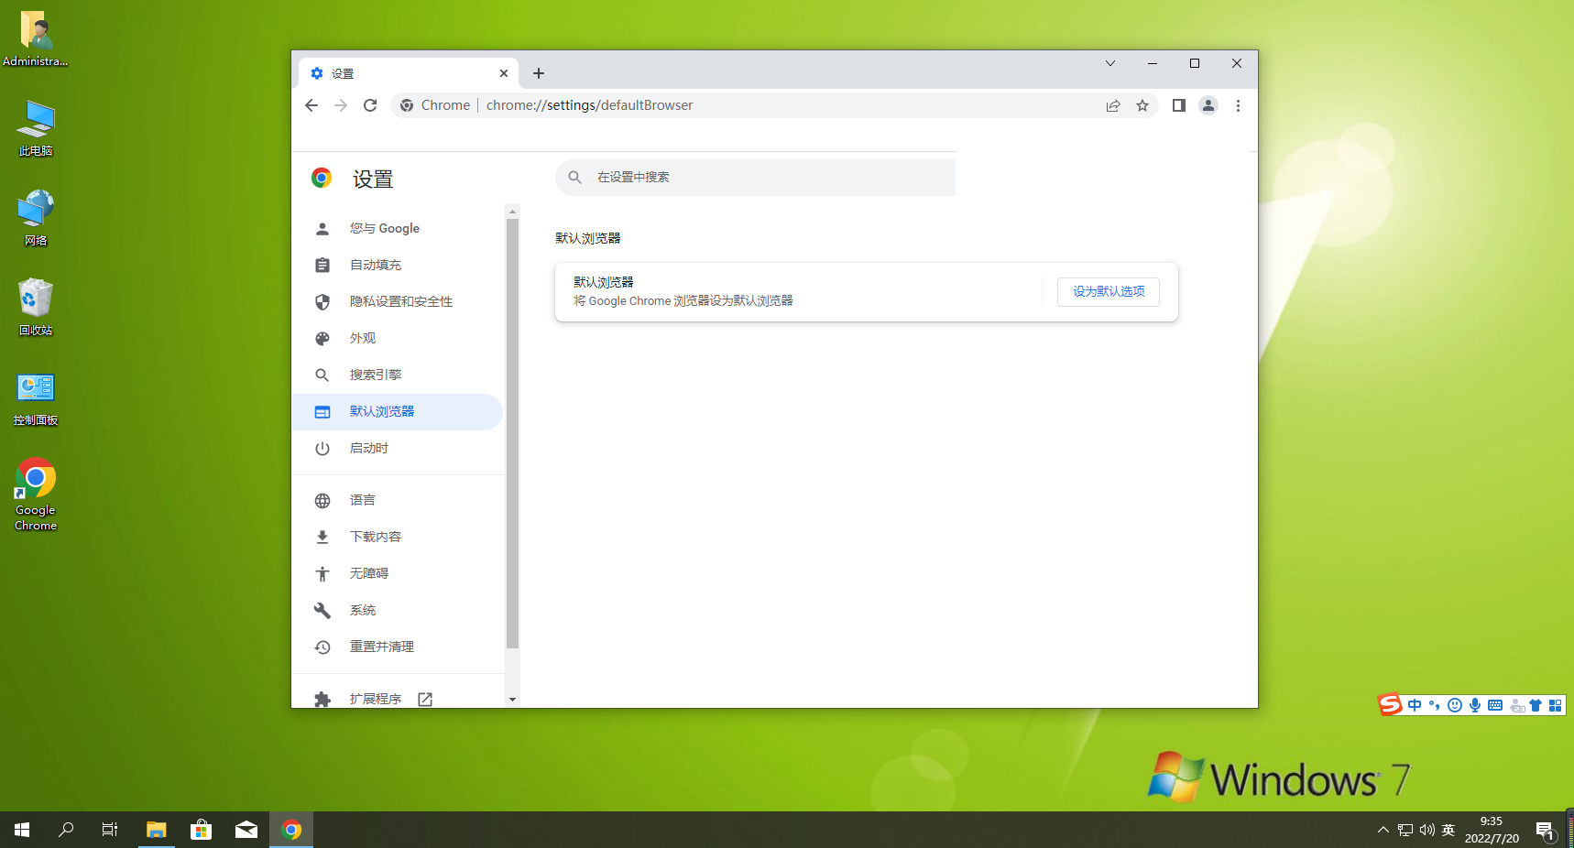Viewport: 1574px width, 848px height.
Task: Open 搜索引擎 settings section
Action: point(397,375)
